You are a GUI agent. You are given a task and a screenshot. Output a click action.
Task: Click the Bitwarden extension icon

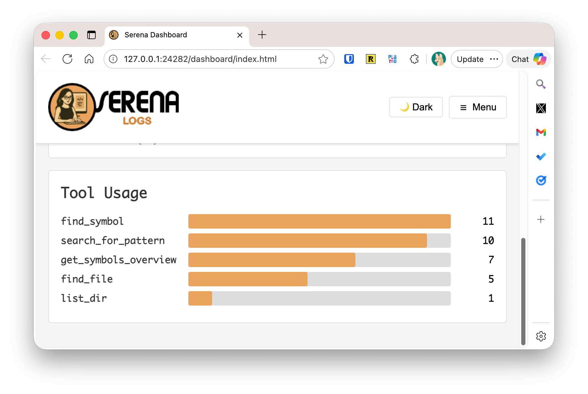349,59
